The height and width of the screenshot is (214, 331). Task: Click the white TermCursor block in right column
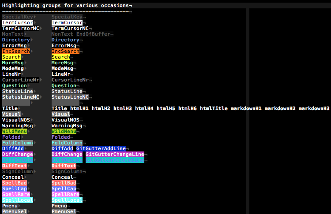coord(67,23)
